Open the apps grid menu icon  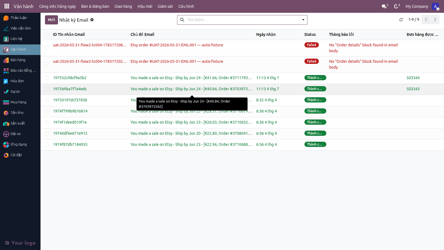7,6
